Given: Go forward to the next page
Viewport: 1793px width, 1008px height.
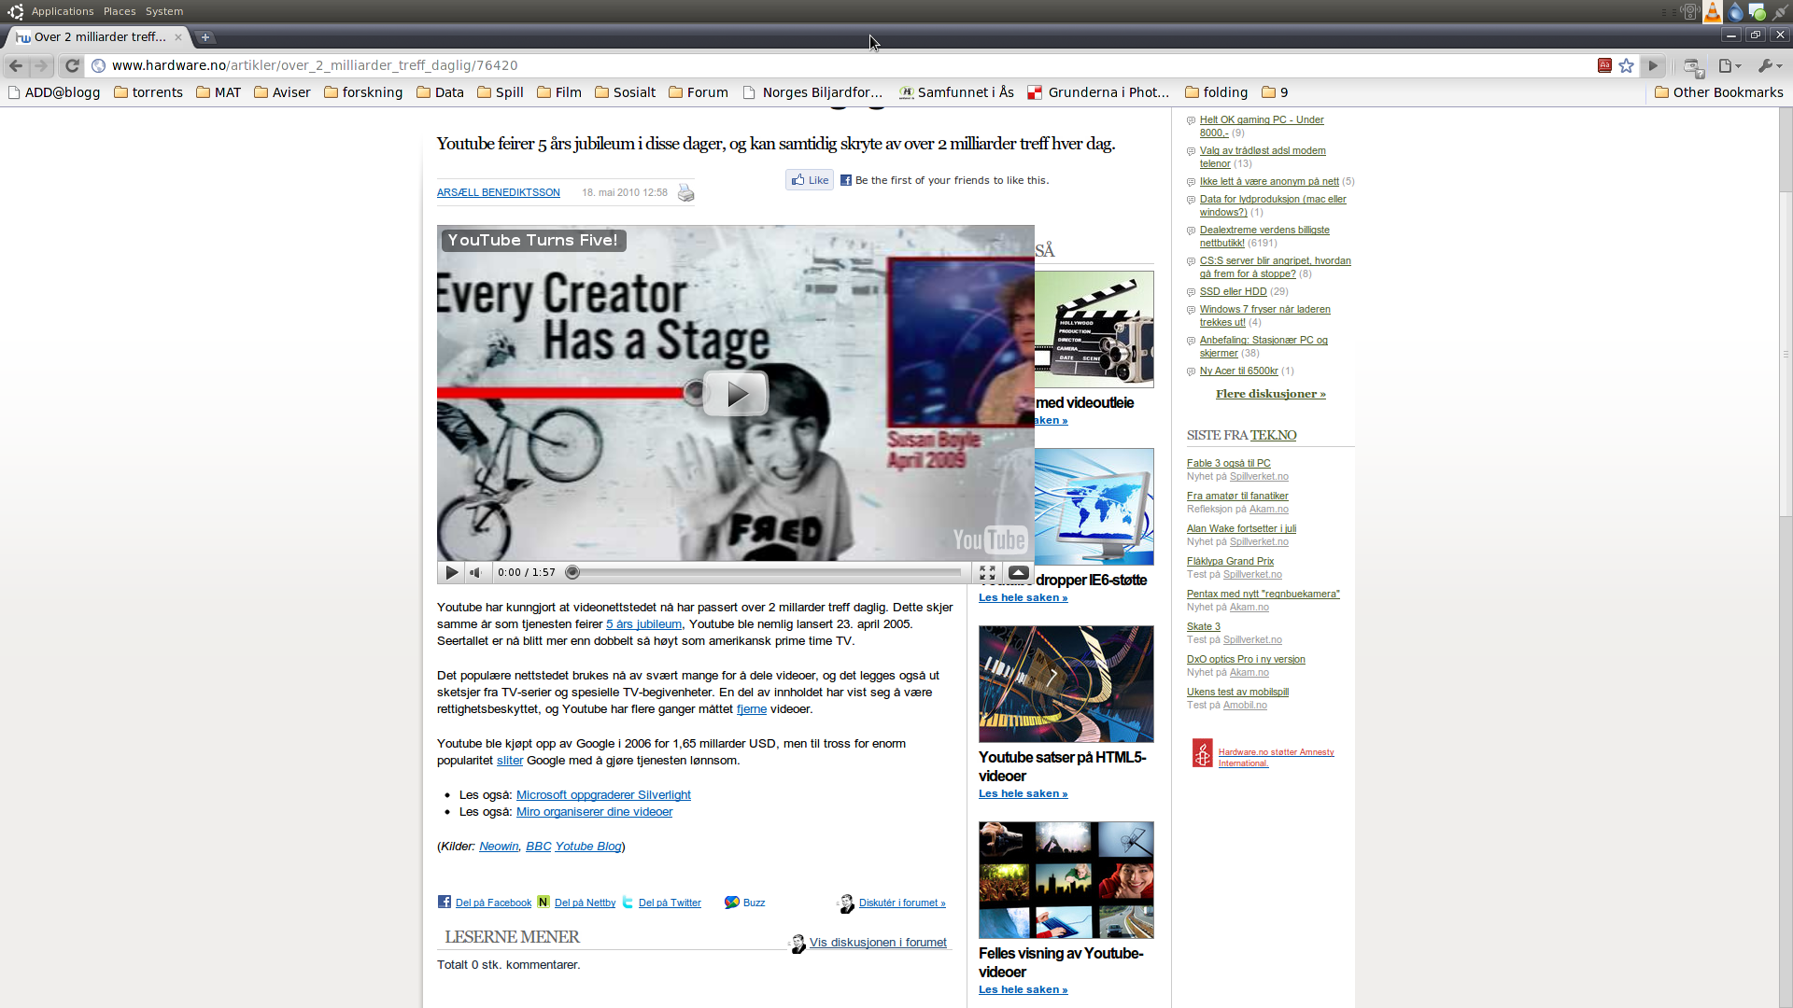Looking at the screenshot, I should (x=41, y=66).
